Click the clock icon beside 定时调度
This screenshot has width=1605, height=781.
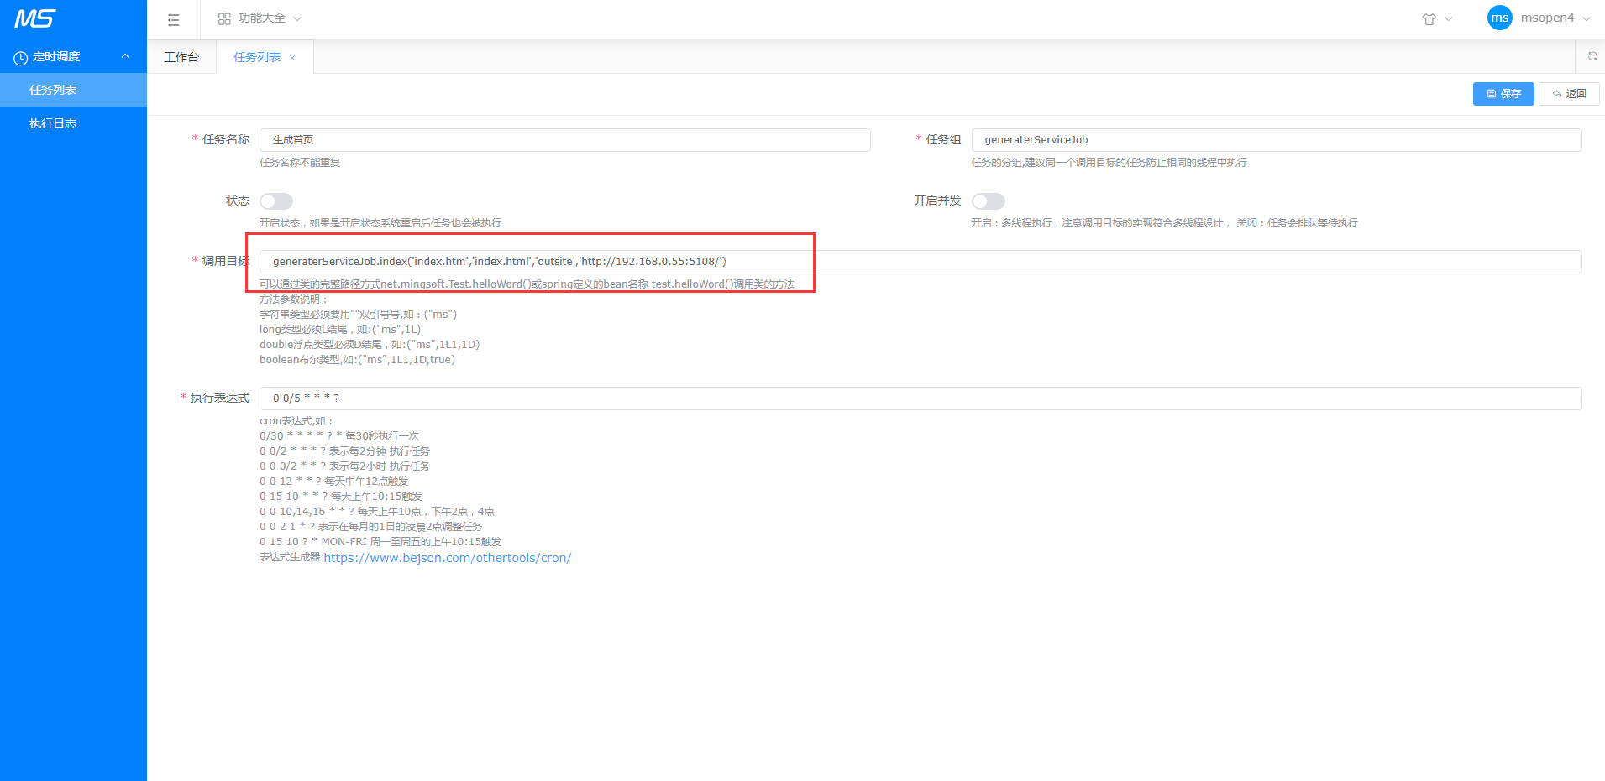coord(21,58)
